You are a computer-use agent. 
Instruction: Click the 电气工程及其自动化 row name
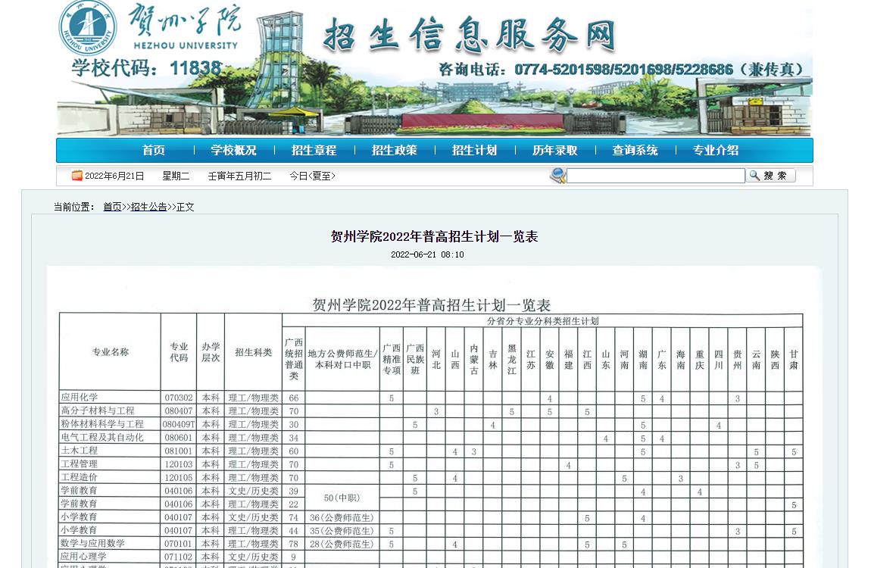[102, 438]
